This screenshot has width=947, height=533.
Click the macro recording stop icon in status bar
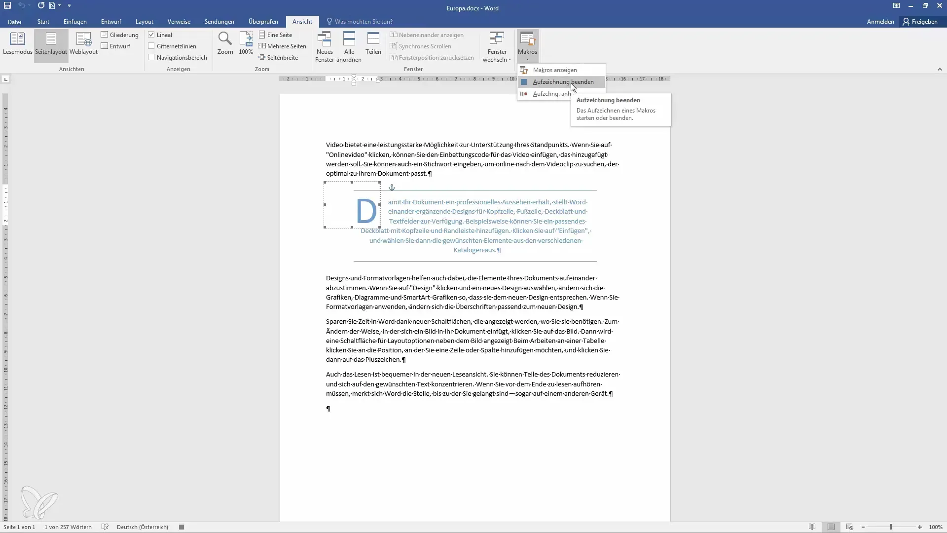[x=182, y=527]
